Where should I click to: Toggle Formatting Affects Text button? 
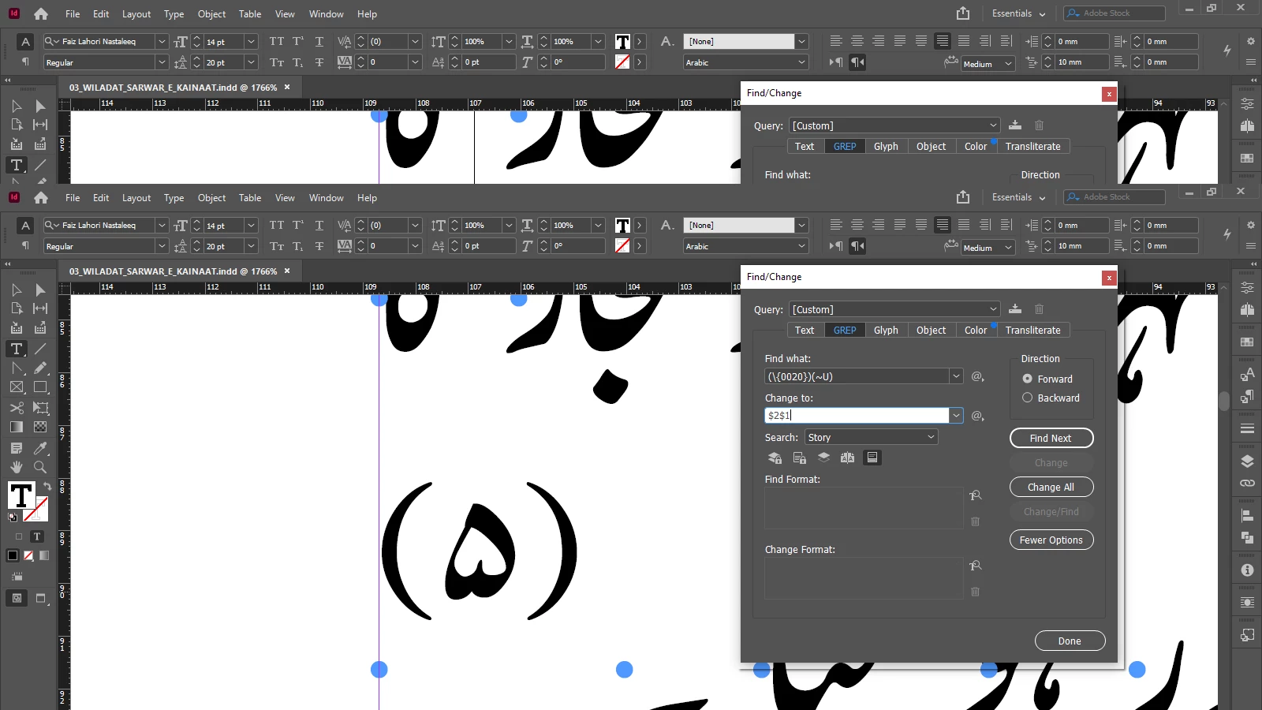36,536
